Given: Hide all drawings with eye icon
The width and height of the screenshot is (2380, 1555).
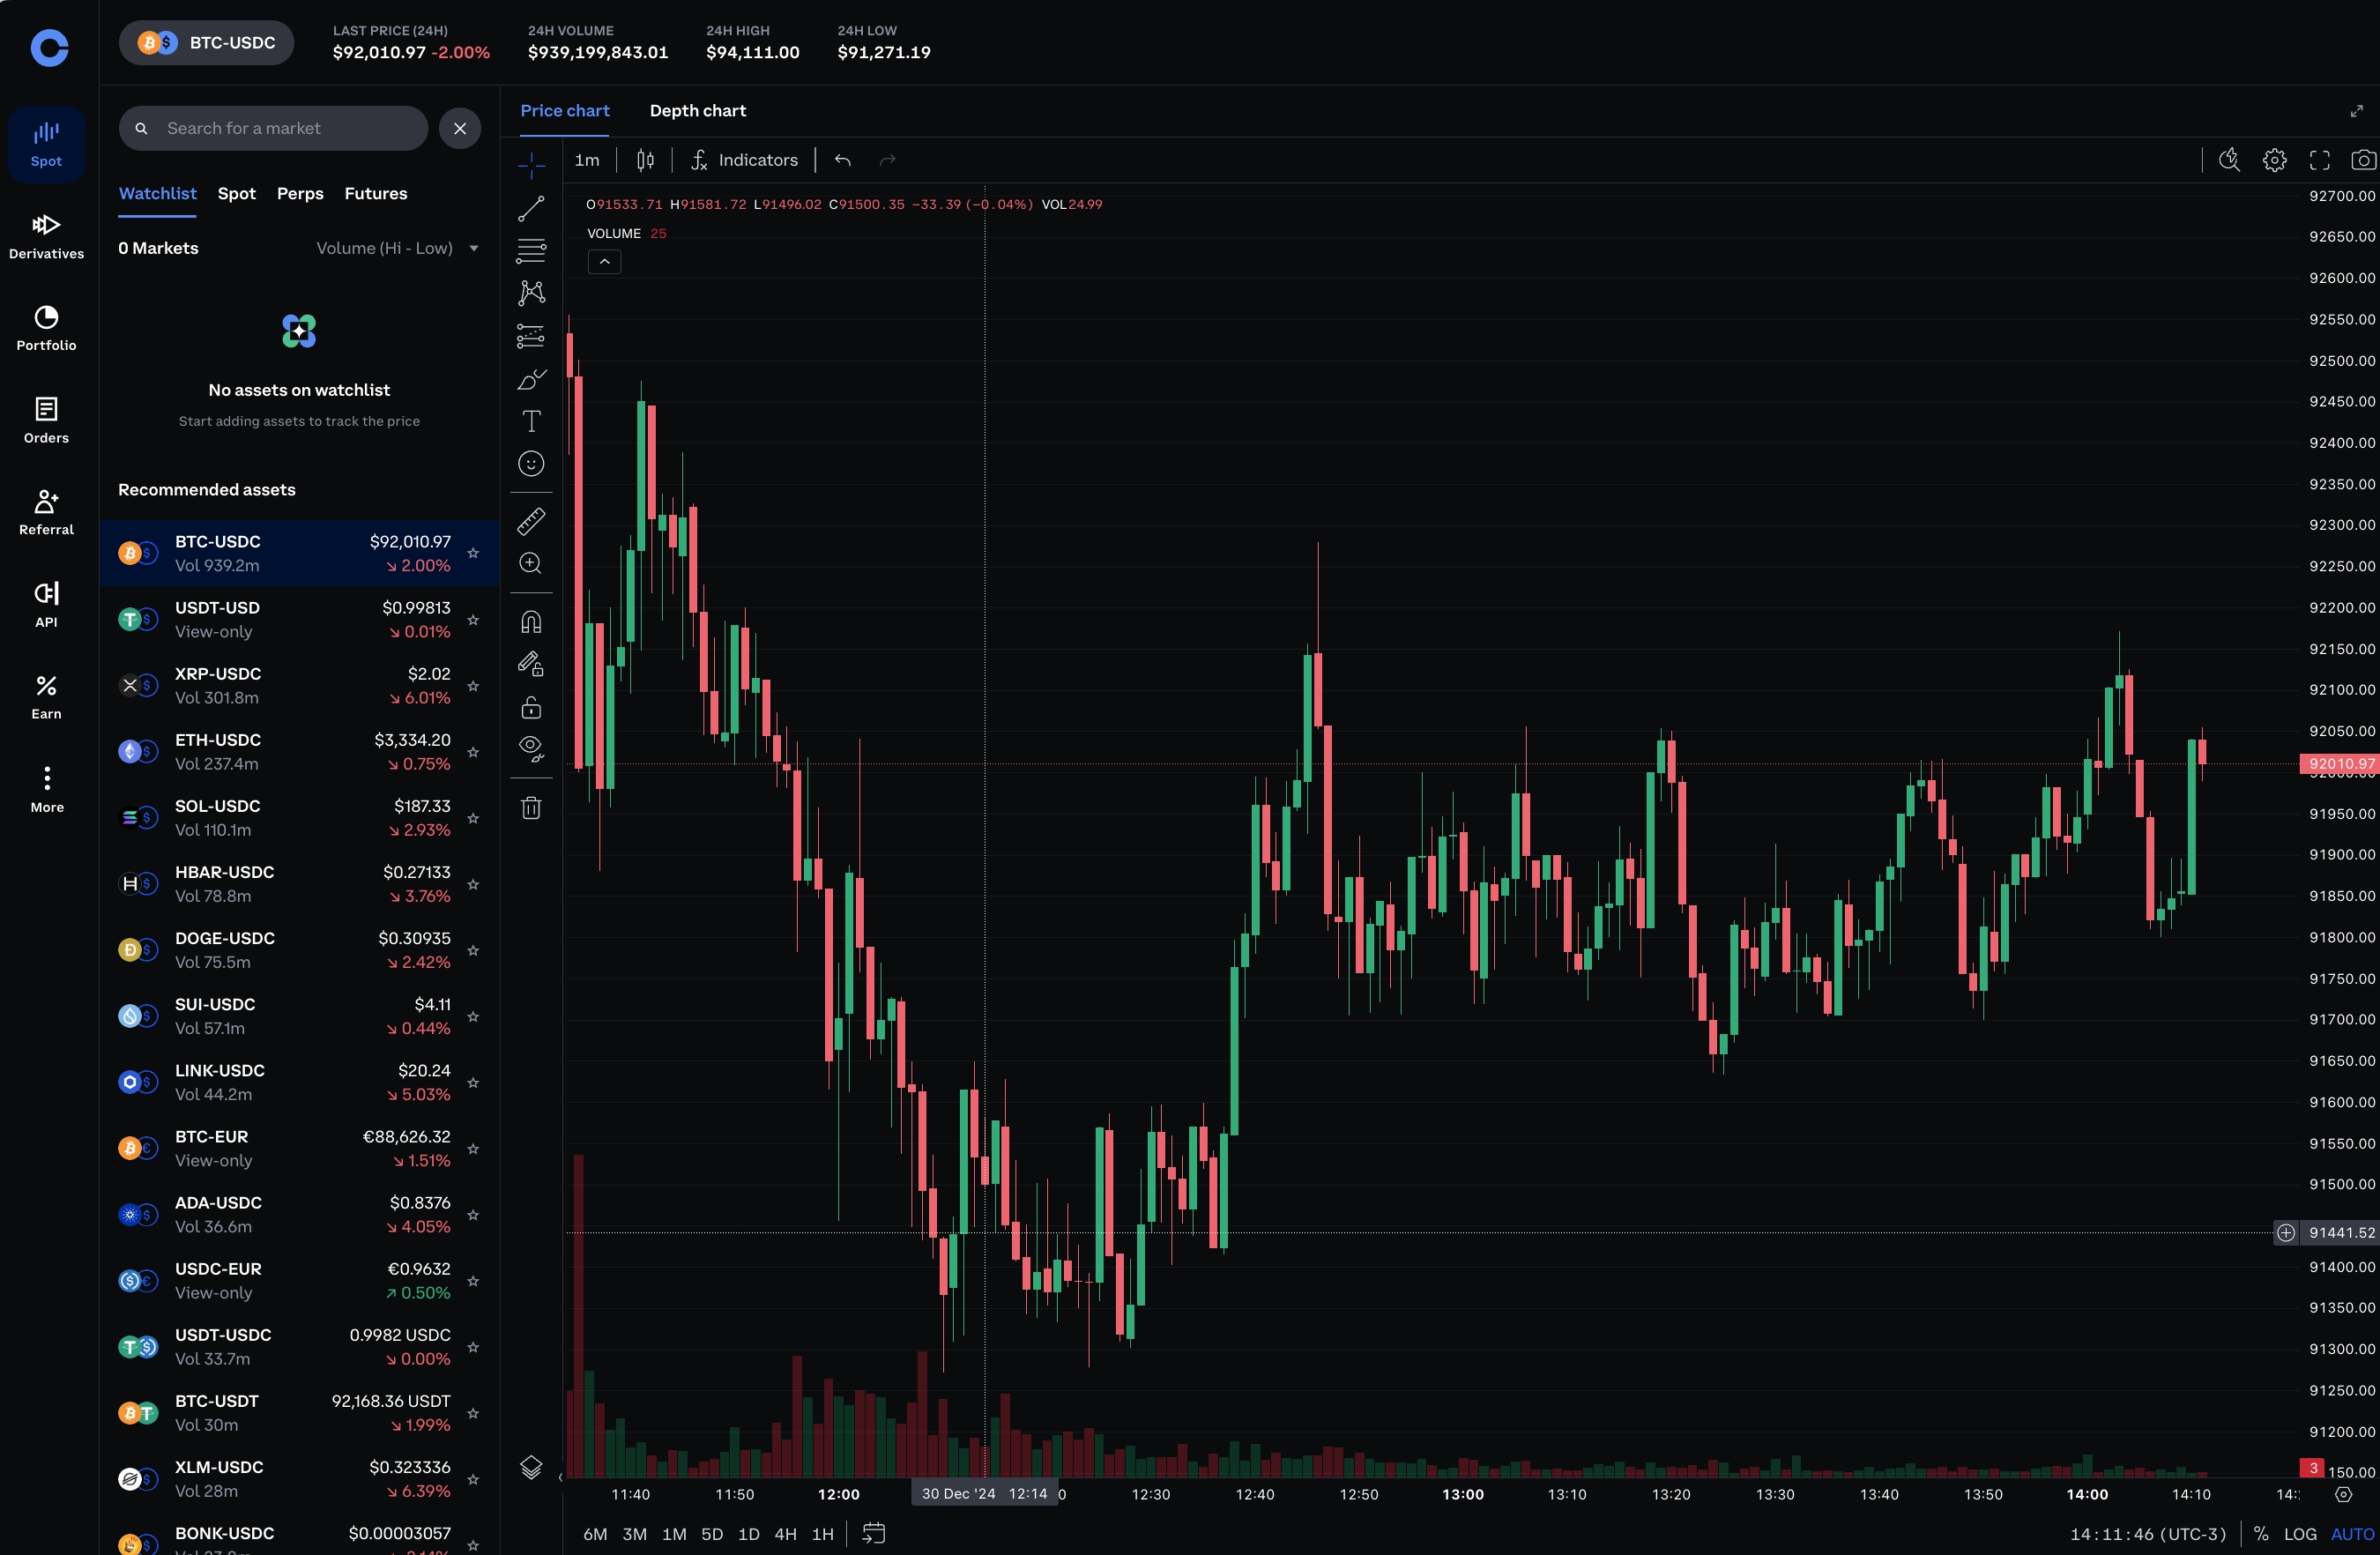Looking at the screenshot, I should click(x=531, y=748).
